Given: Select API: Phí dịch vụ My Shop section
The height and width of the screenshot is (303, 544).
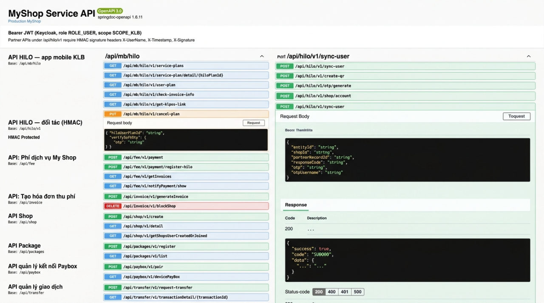Looking at the screenshot, I should coord(42,157).
